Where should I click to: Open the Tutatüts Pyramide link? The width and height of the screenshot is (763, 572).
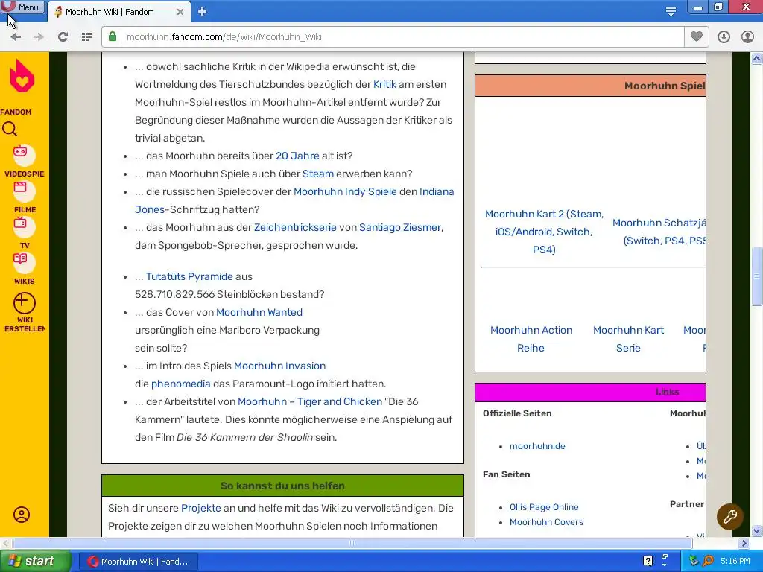189,276
